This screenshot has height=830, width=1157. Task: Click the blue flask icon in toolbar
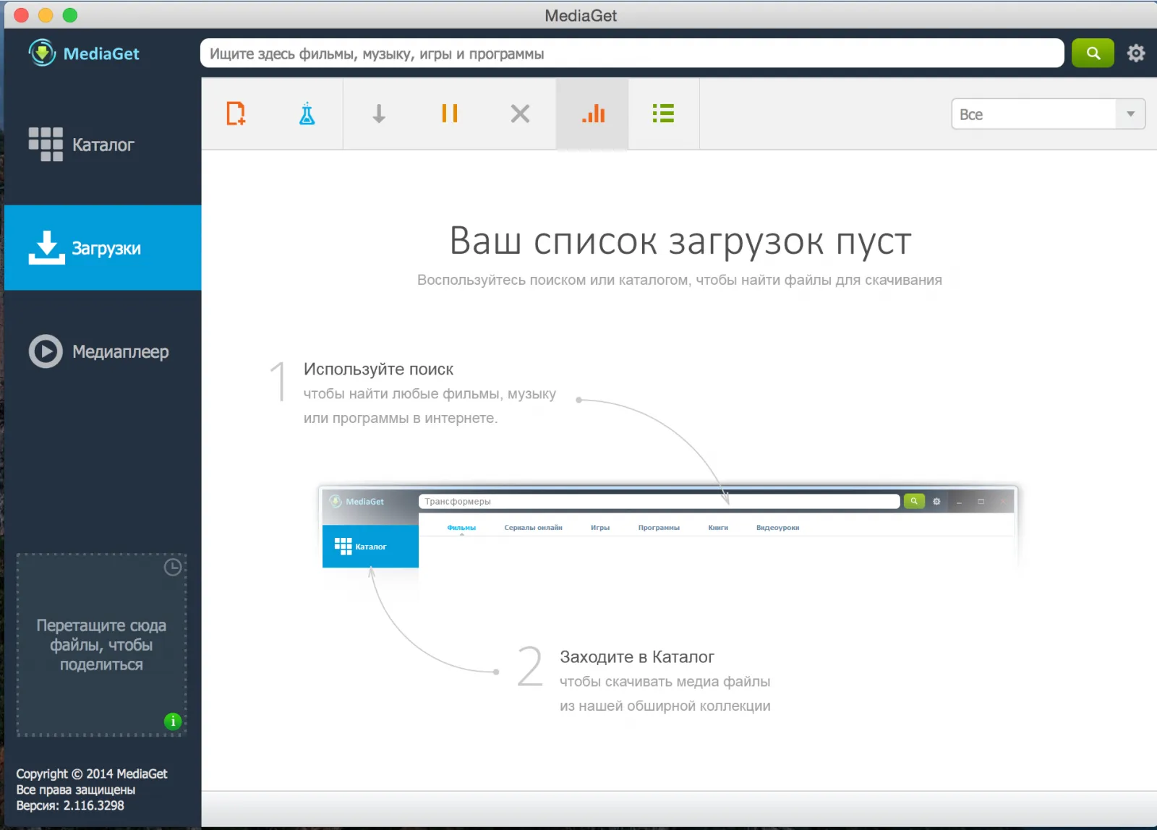pyautogui.click(x=307, y=114)
